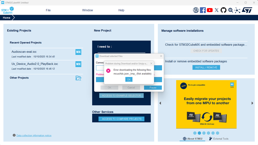258x145 pixels.
Task: Click the red error icon in dialog
Action: pos(108,71)
